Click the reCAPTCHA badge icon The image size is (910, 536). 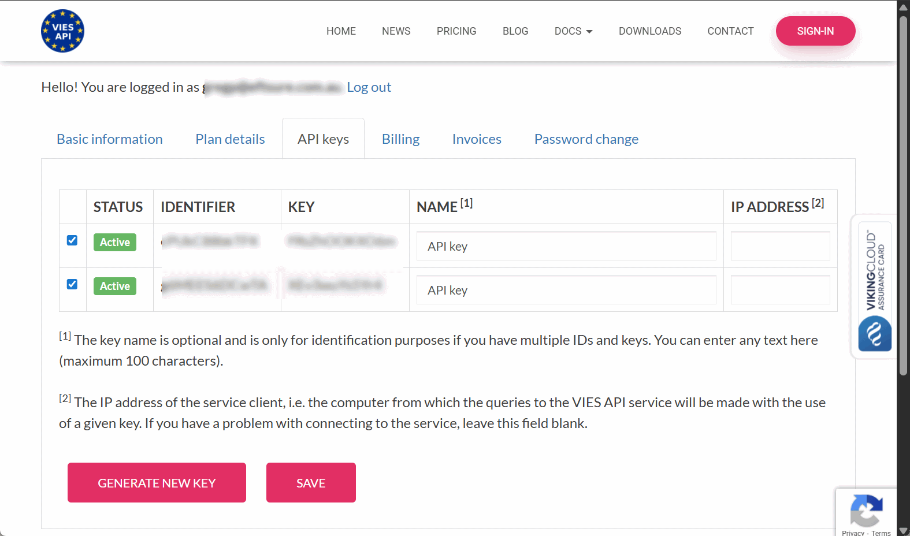[866, 510]
